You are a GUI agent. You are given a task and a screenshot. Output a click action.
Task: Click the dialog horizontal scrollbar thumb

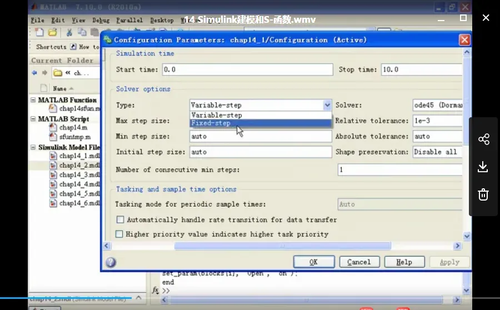coord(283,246)
